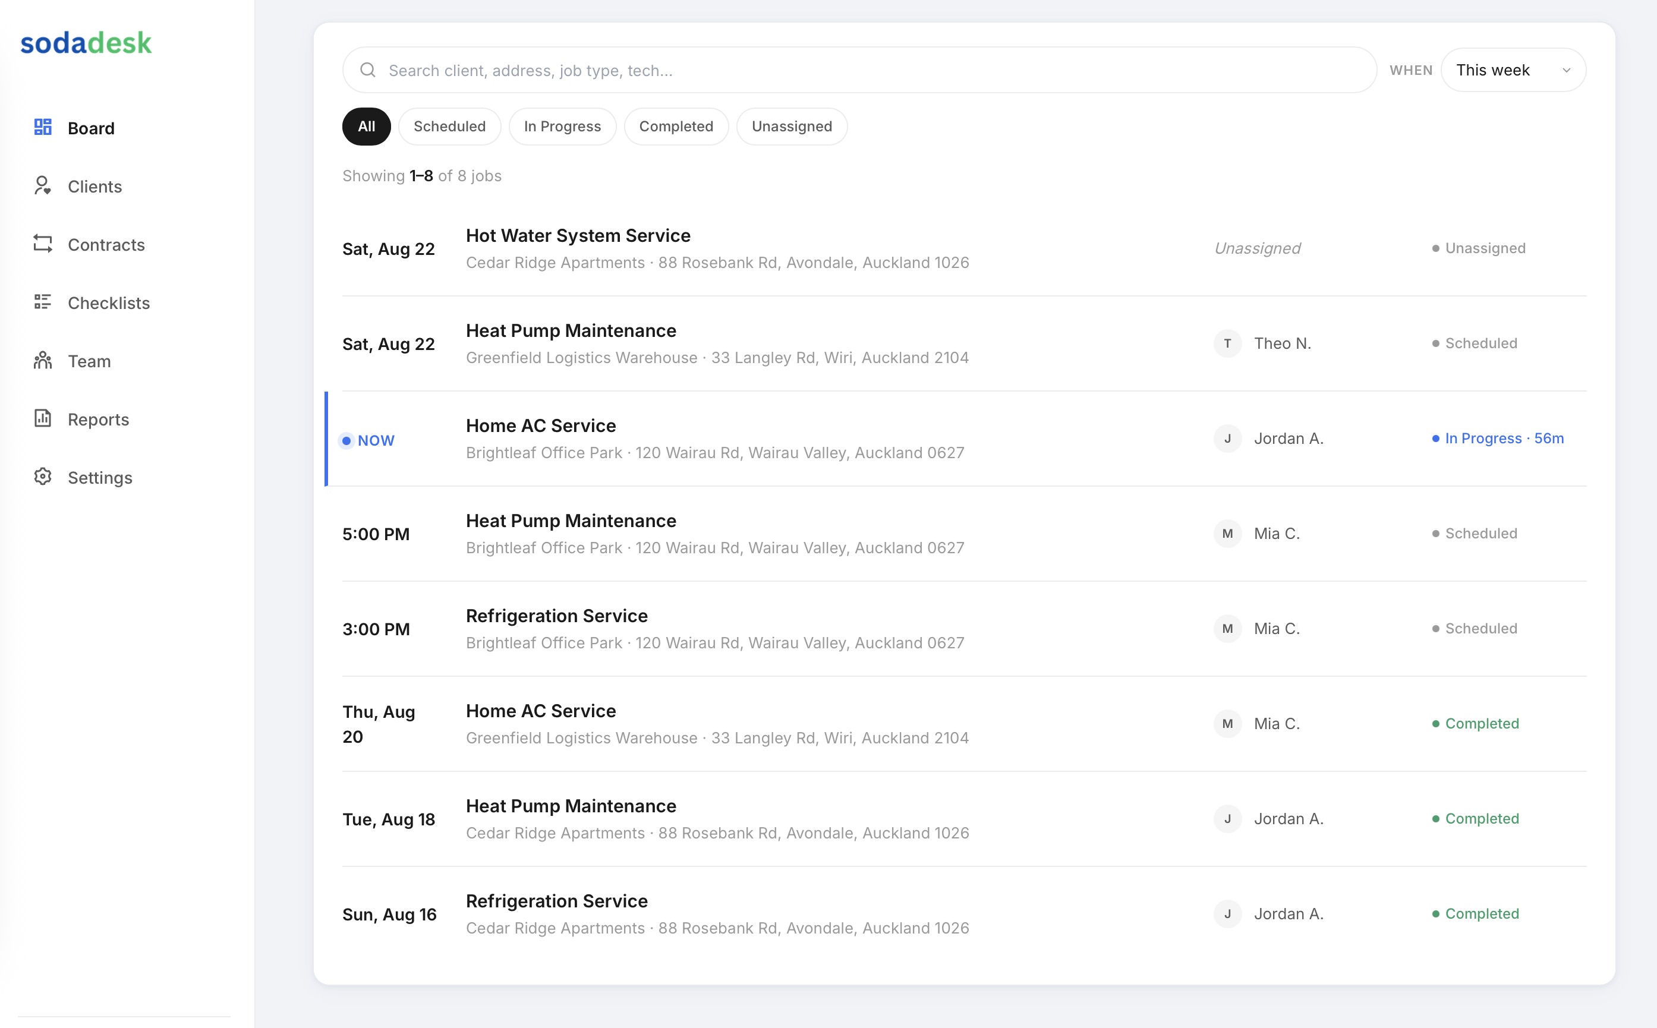Go to Contracts page

107,245
